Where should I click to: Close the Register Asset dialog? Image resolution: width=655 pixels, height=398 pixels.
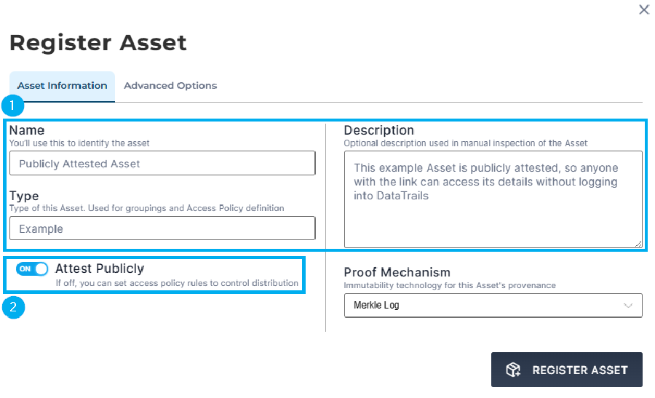pyautogui.click(x=644, y=9)
